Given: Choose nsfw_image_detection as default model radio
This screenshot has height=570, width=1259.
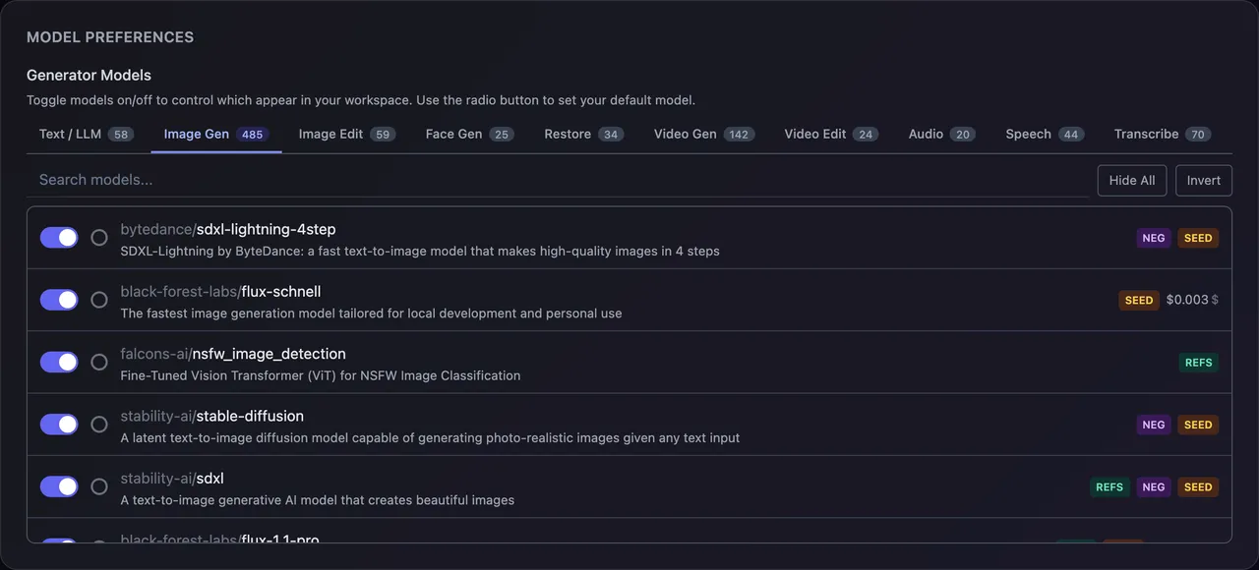Looking at the screenshot, I should pyautogui.click(x=99, y=362).
